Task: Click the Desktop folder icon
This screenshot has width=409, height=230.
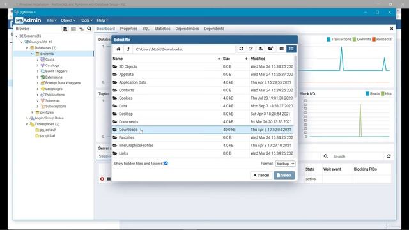Action: 115,114
